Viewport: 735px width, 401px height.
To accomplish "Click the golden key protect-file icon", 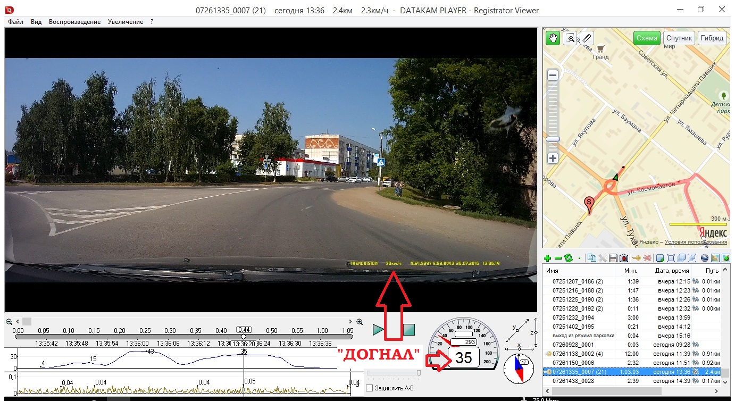I will pos(636,258).
